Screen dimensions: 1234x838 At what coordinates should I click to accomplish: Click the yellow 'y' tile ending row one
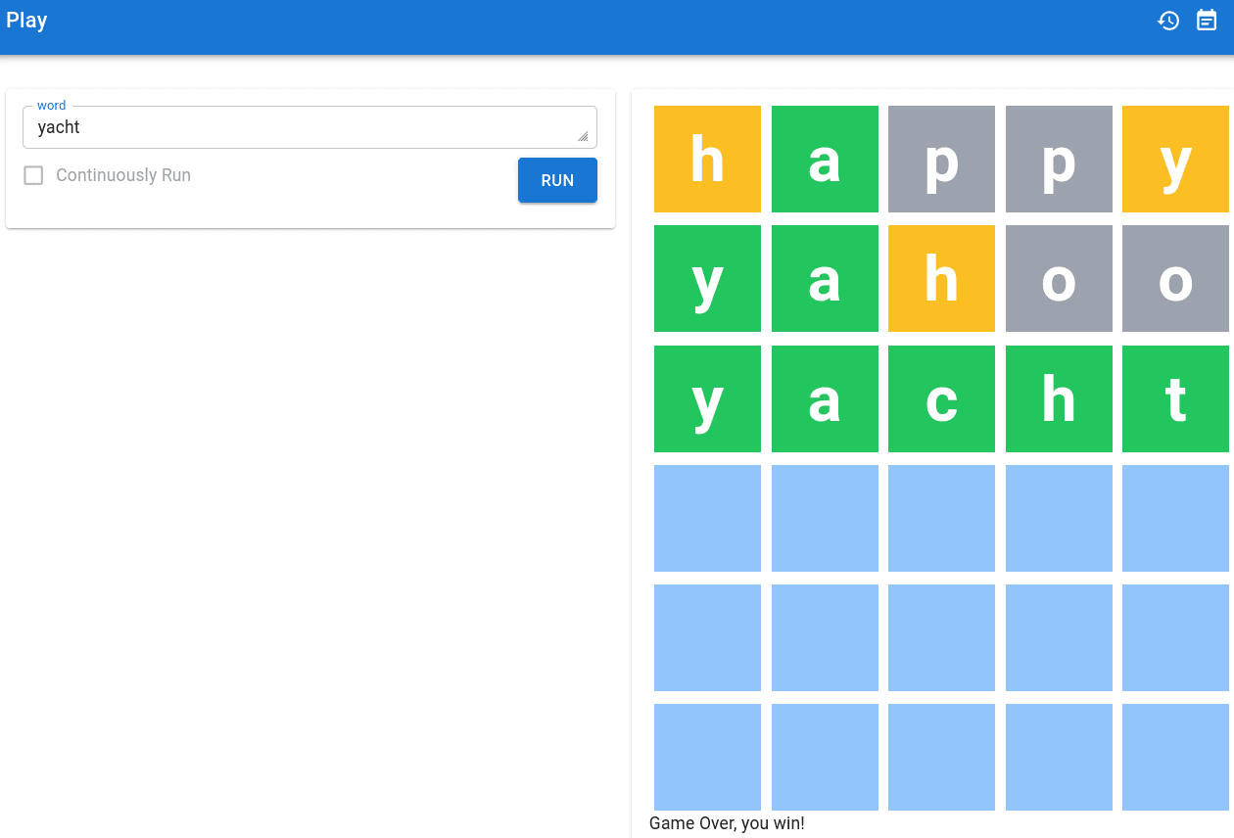point(1175,159)
